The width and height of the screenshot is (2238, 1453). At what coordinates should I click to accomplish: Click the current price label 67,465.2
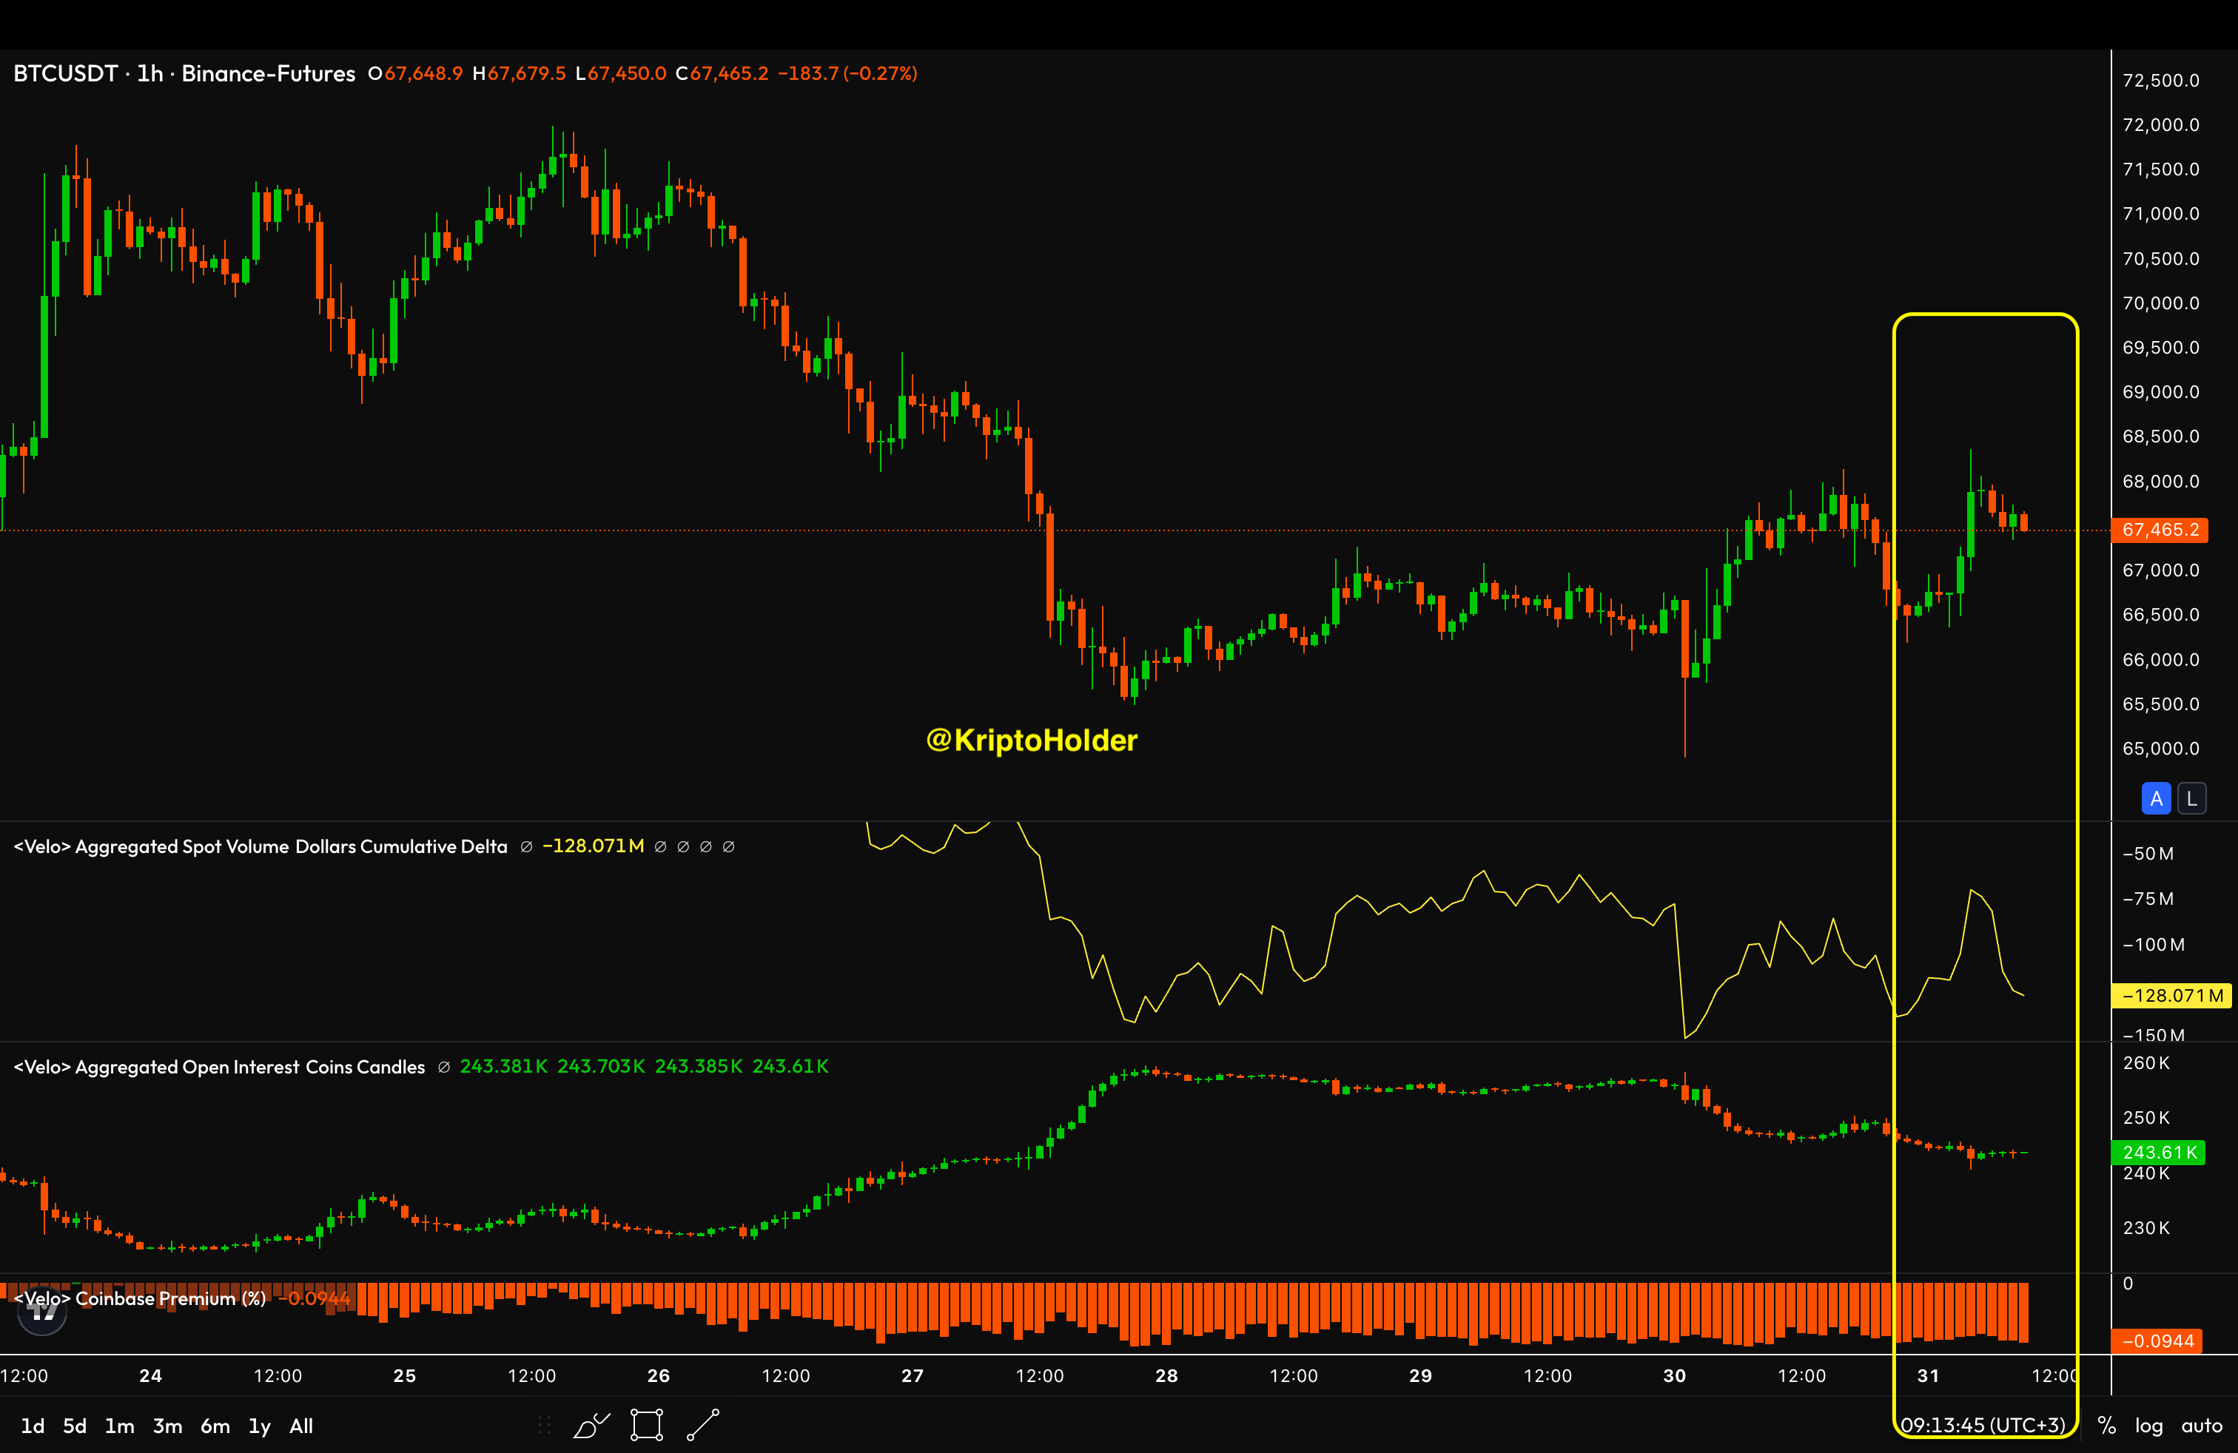coord(2160,529)
